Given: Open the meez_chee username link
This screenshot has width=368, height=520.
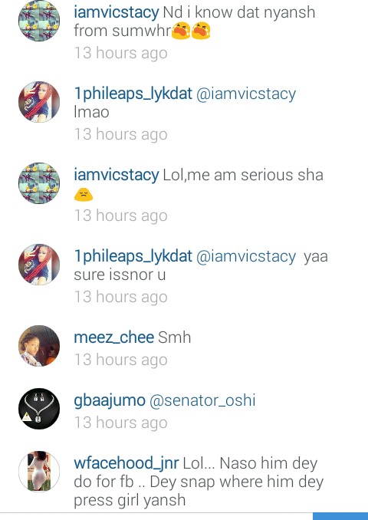Looking at the screenshot, I should 113,337.
